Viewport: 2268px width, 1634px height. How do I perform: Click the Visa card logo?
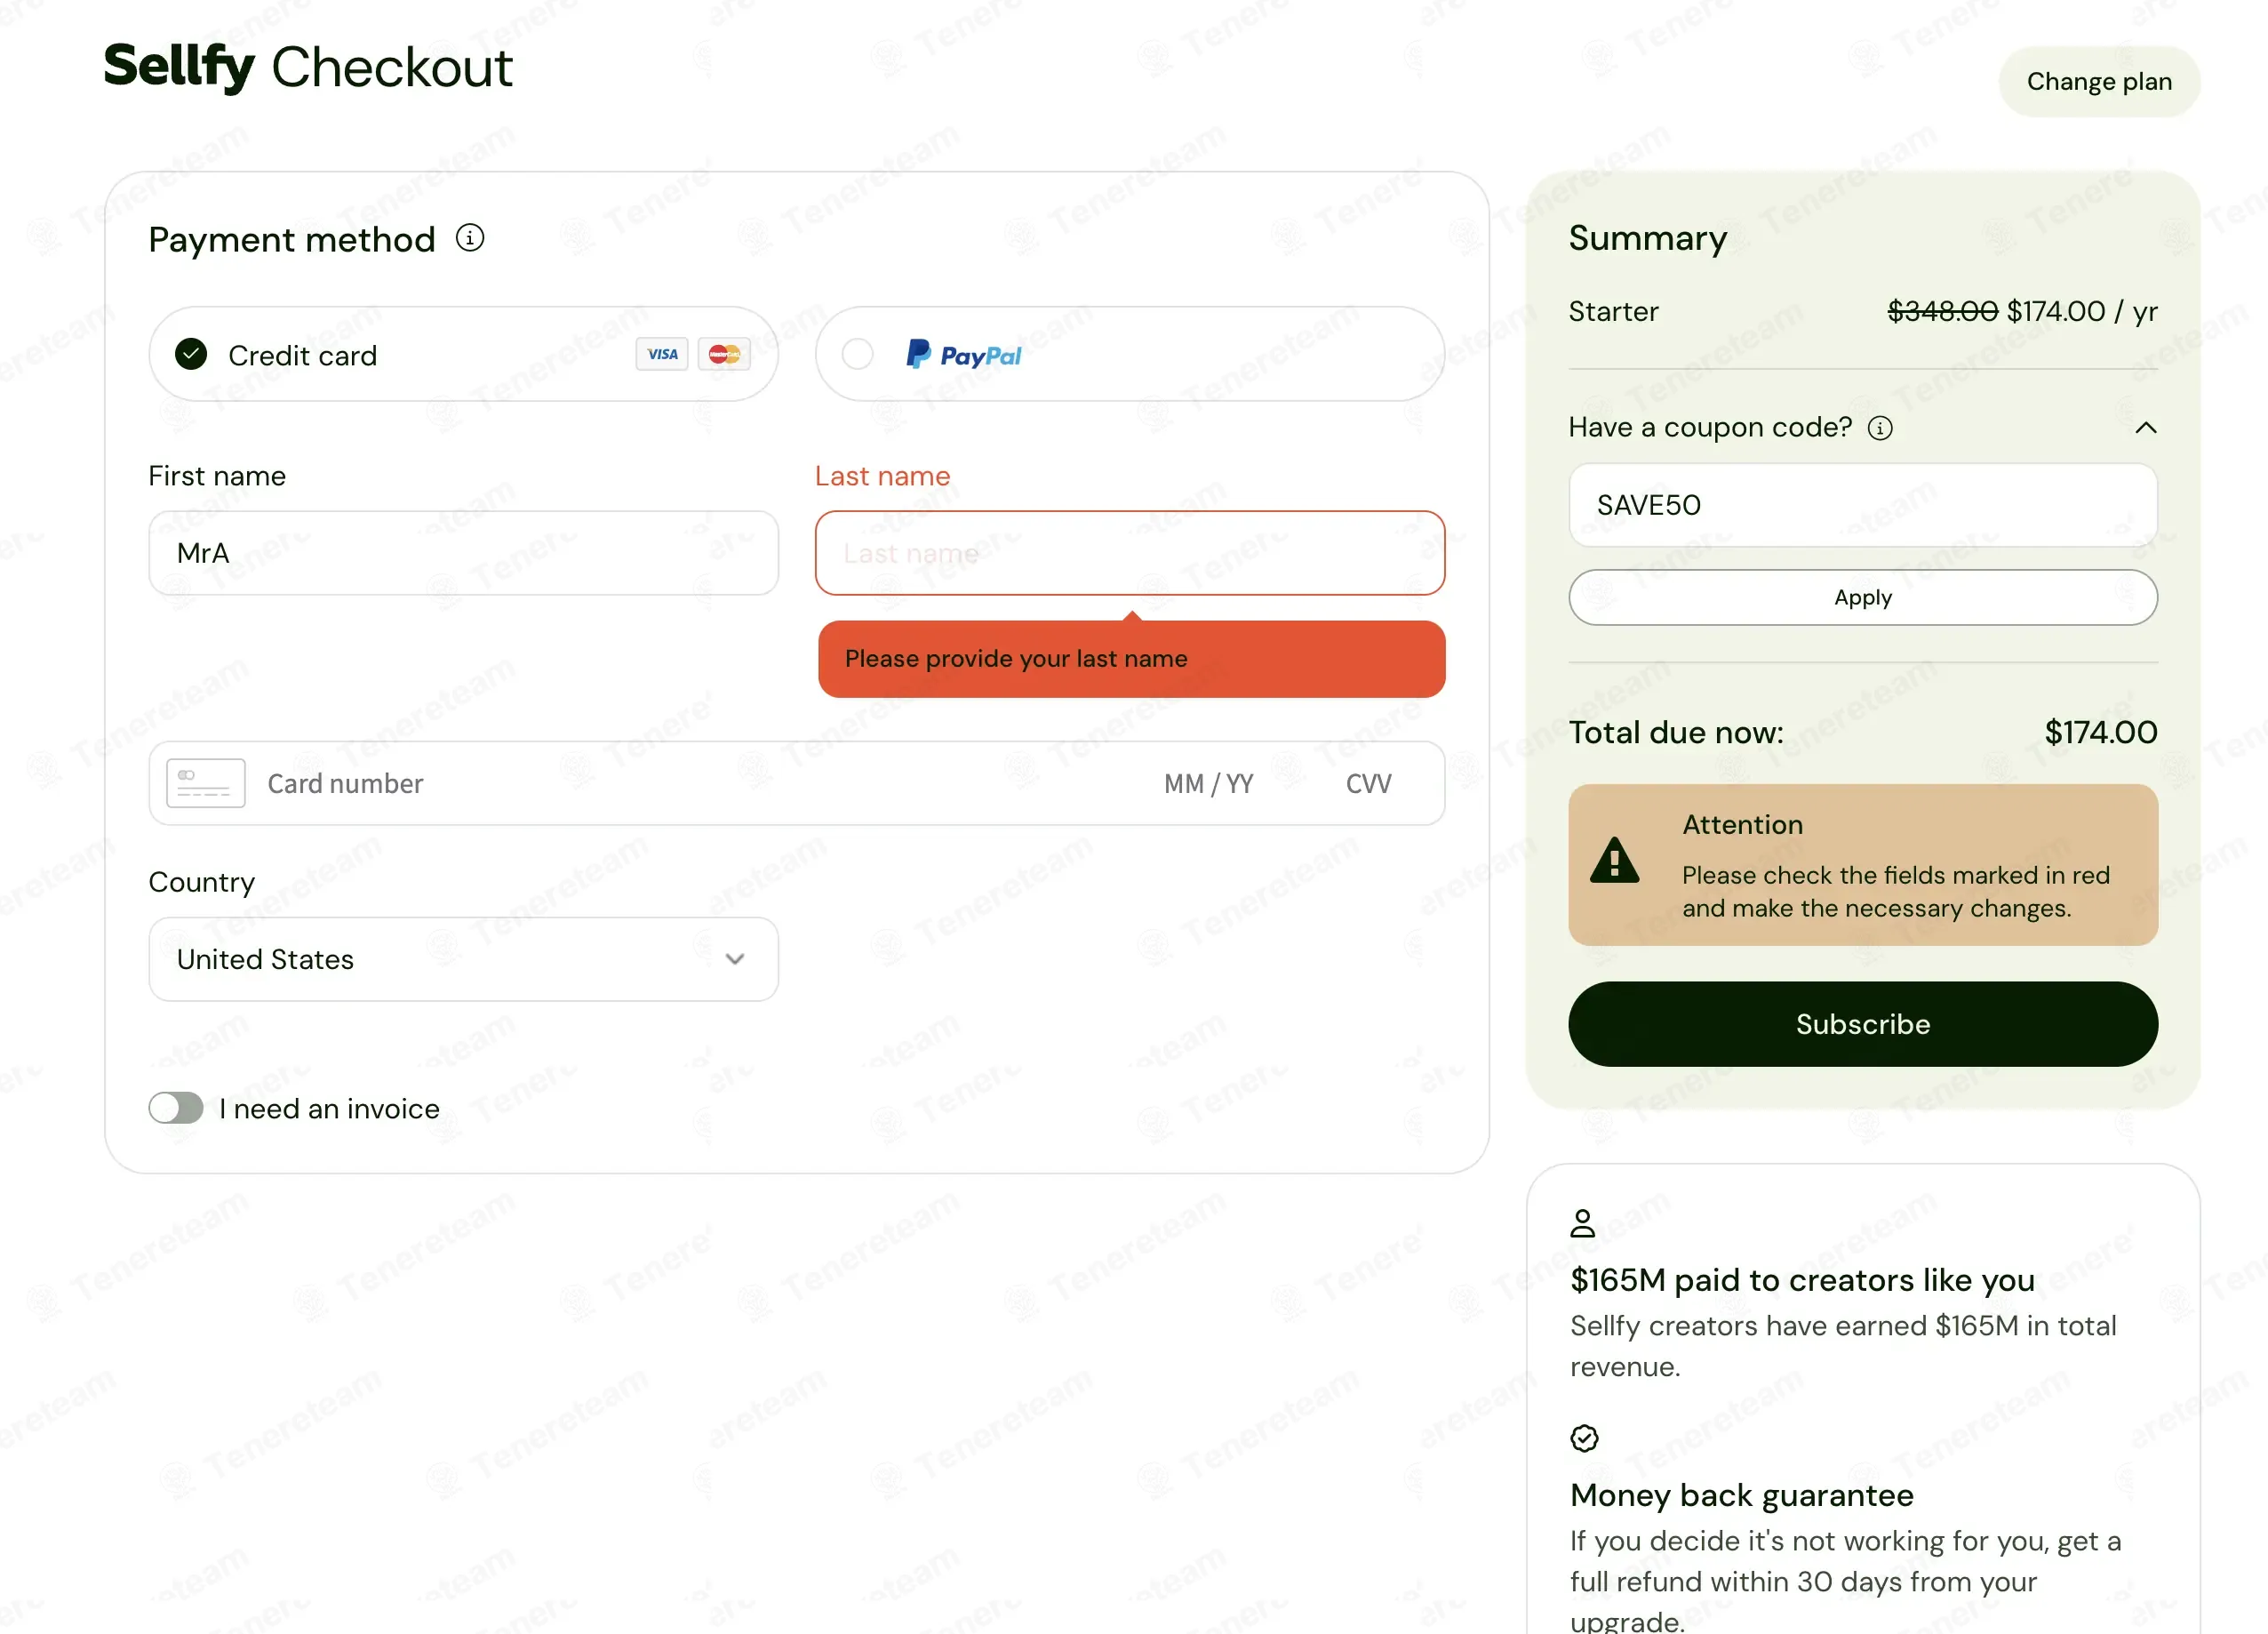(x=662, y=354)
